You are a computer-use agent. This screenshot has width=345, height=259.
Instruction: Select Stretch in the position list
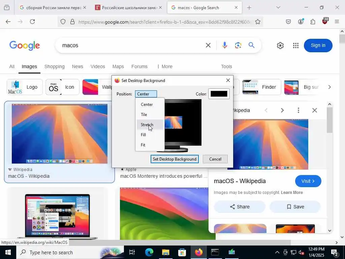pos(150,125)
